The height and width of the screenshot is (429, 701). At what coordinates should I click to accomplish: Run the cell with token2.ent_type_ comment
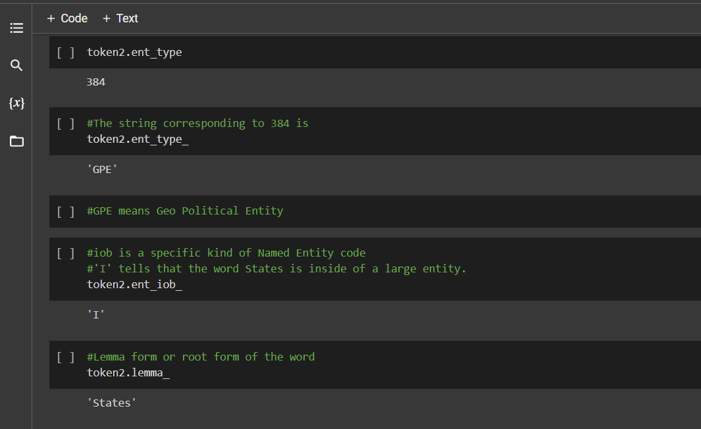point(65,123)
